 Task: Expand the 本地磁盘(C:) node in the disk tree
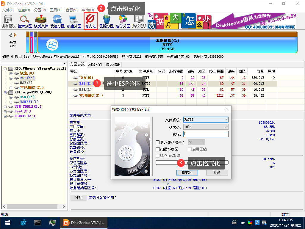pyautogui.click(x=11, y=88)
